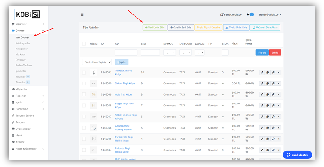Click the KOBiSi logo

click(28, 14)
